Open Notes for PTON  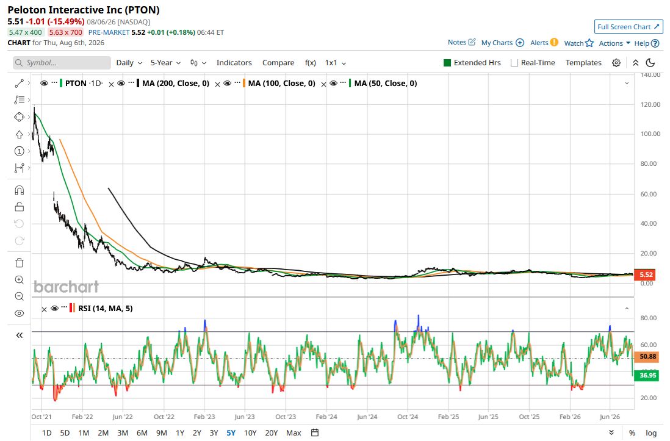(x=461, y=42)
